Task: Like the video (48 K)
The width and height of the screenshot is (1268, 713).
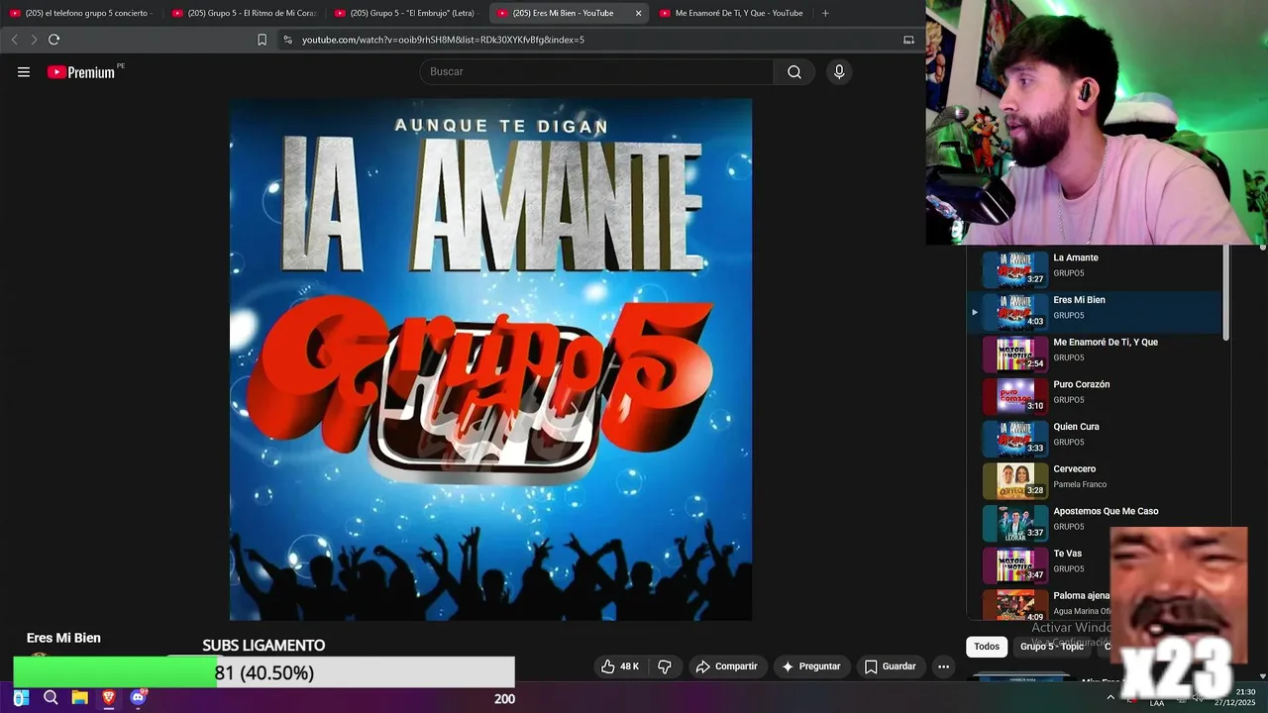Action: coord(620,666)
